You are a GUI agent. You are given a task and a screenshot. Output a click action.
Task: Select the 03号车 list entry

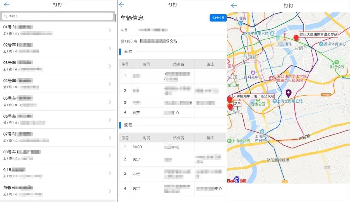58,66
